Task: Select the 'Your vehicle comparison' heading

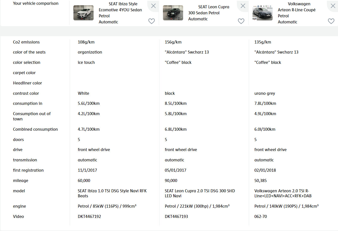Action: point(36,4)
